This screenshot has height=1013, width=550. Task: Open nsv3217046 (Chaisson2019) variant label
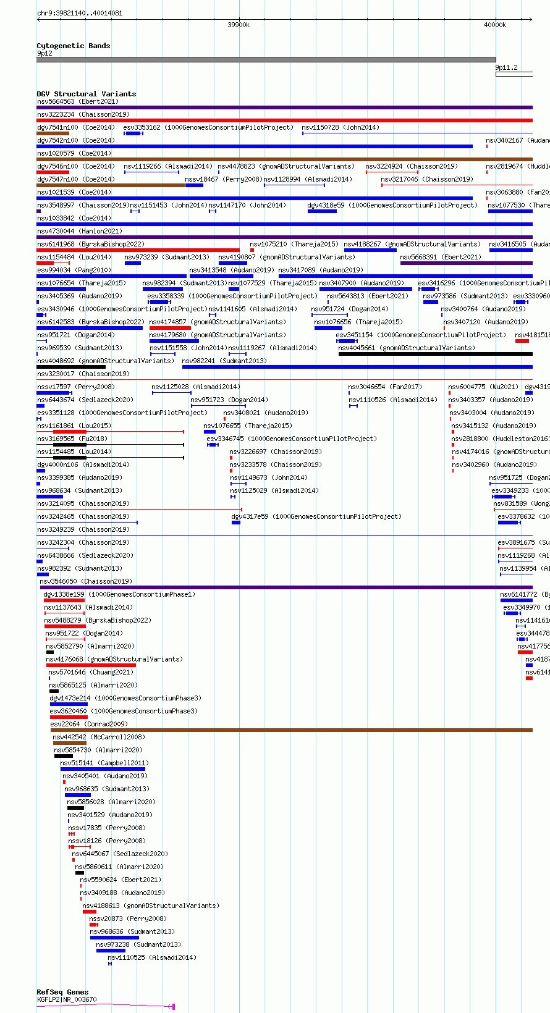click(x=427, y=179)
